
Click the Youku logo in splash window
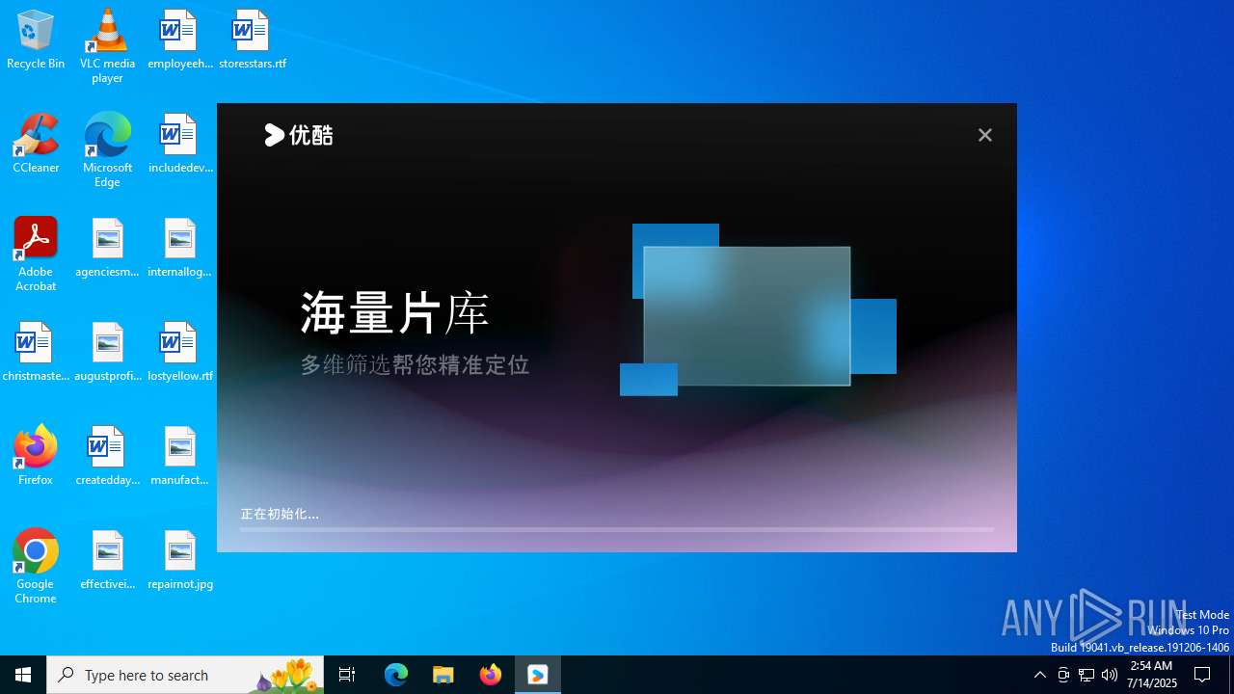point(299,135)
